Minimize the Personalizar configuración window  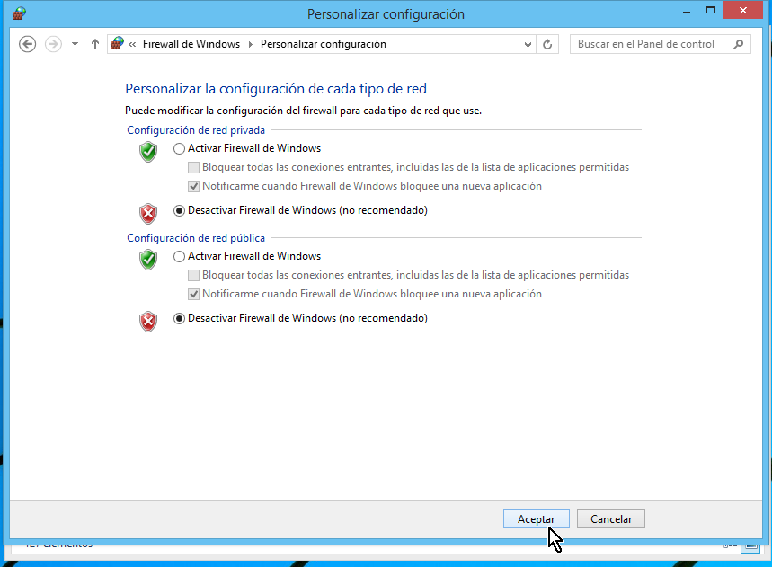tap(687, 11)
